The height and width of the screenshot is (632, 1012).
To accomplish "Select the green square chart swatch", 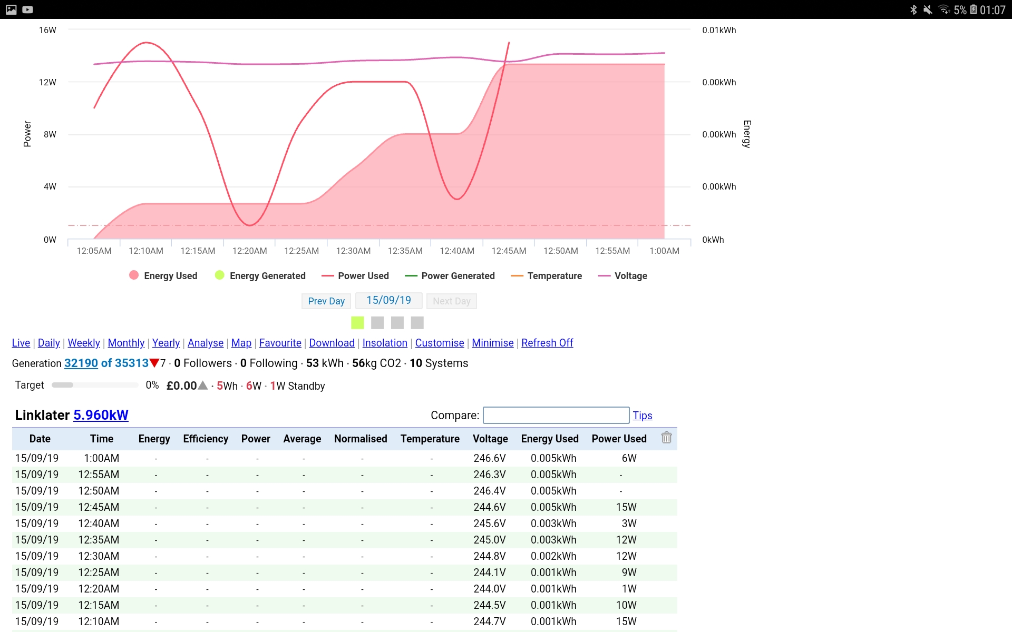I will [357, 322].
